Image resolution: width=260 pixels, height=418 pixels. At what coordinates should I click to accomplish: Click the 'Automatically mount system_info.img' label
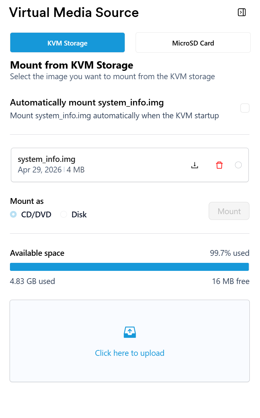coord(87,103)
